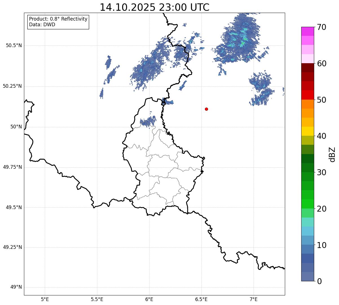This screenshot has width=339, height=305.
Task: Click the longitude label "7°E"
Action: click(x=254, y=299)
